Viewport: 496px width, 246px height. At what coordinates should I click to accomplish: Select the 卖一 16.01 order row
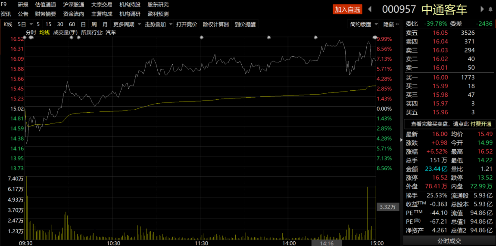[x=449, y=67]
